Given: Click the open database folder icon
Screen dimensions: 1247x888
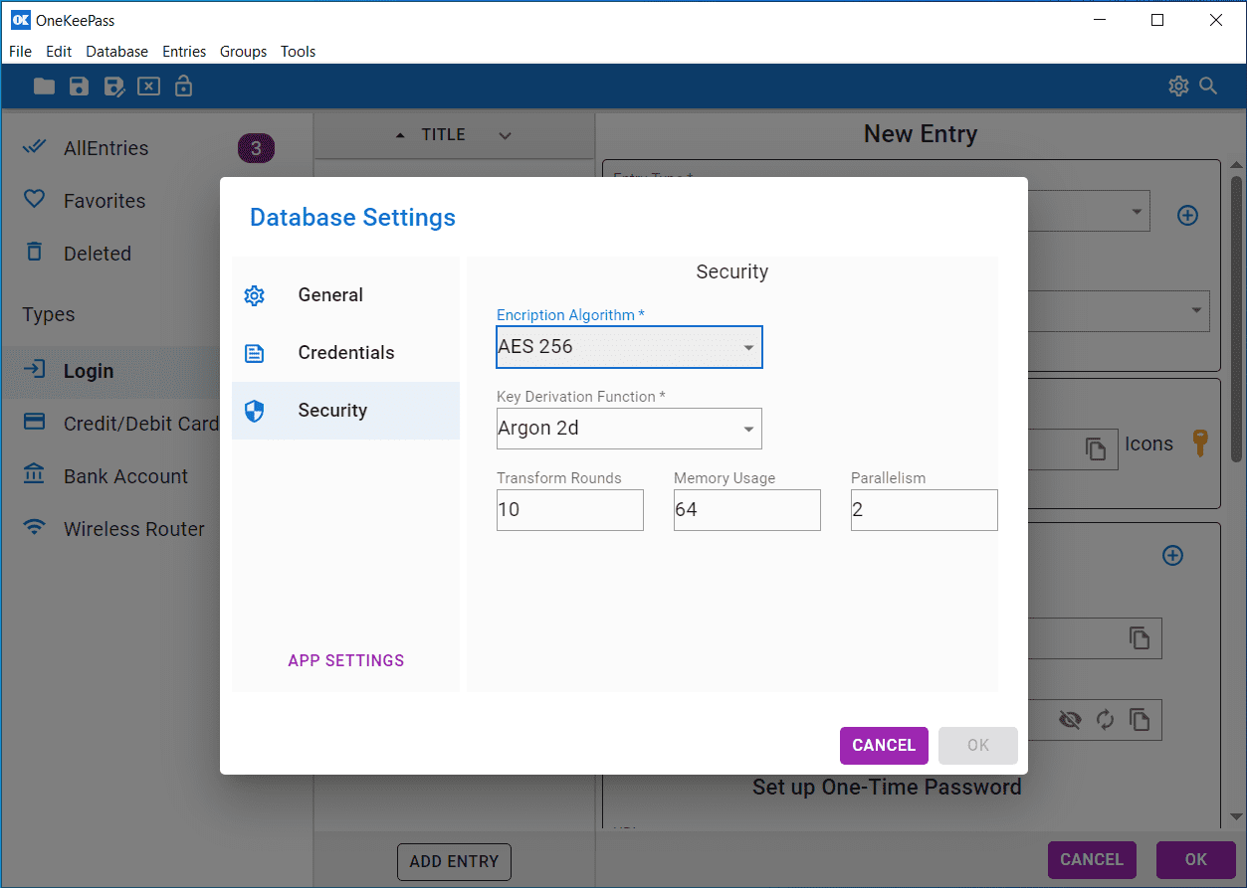Looking at the screenshot, I should [44, 87].
